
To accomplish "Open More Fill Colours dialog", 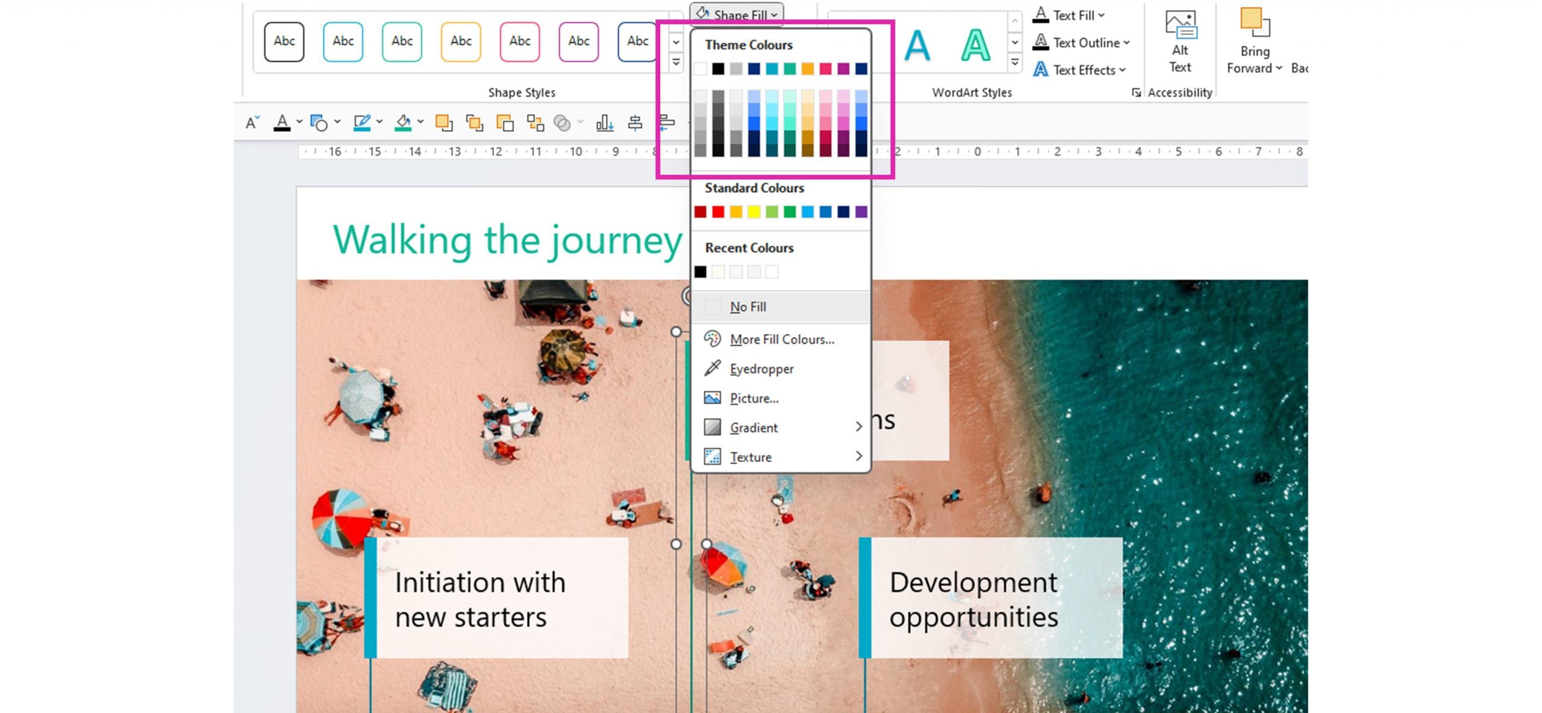I will pyautogui.click(x=782, y=338).
